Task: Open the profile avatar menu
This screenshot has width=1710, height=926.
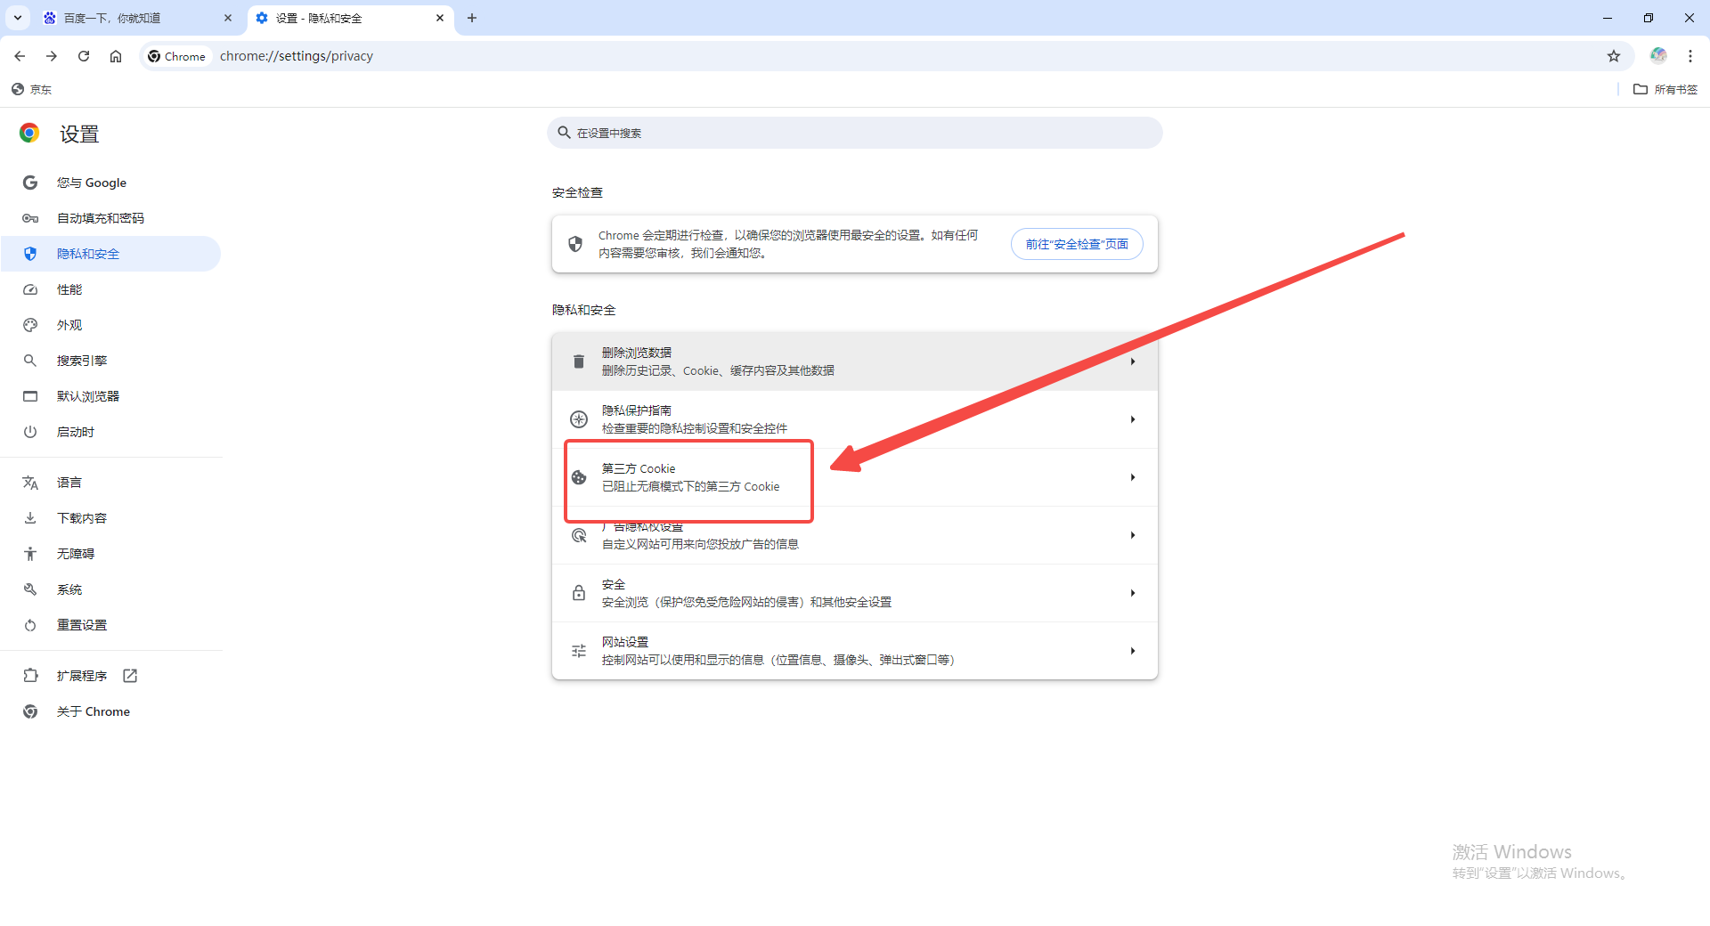Action: click(1658, 56)
